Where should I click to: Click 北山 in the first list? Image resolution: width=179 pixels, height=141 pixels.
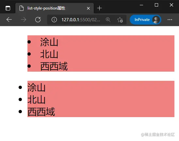[x=49, y=54]
